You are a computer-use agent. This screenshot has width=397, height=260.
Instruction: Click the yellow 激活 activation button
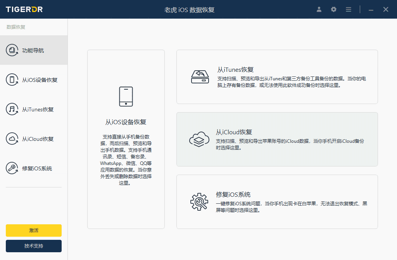(33, 231)
